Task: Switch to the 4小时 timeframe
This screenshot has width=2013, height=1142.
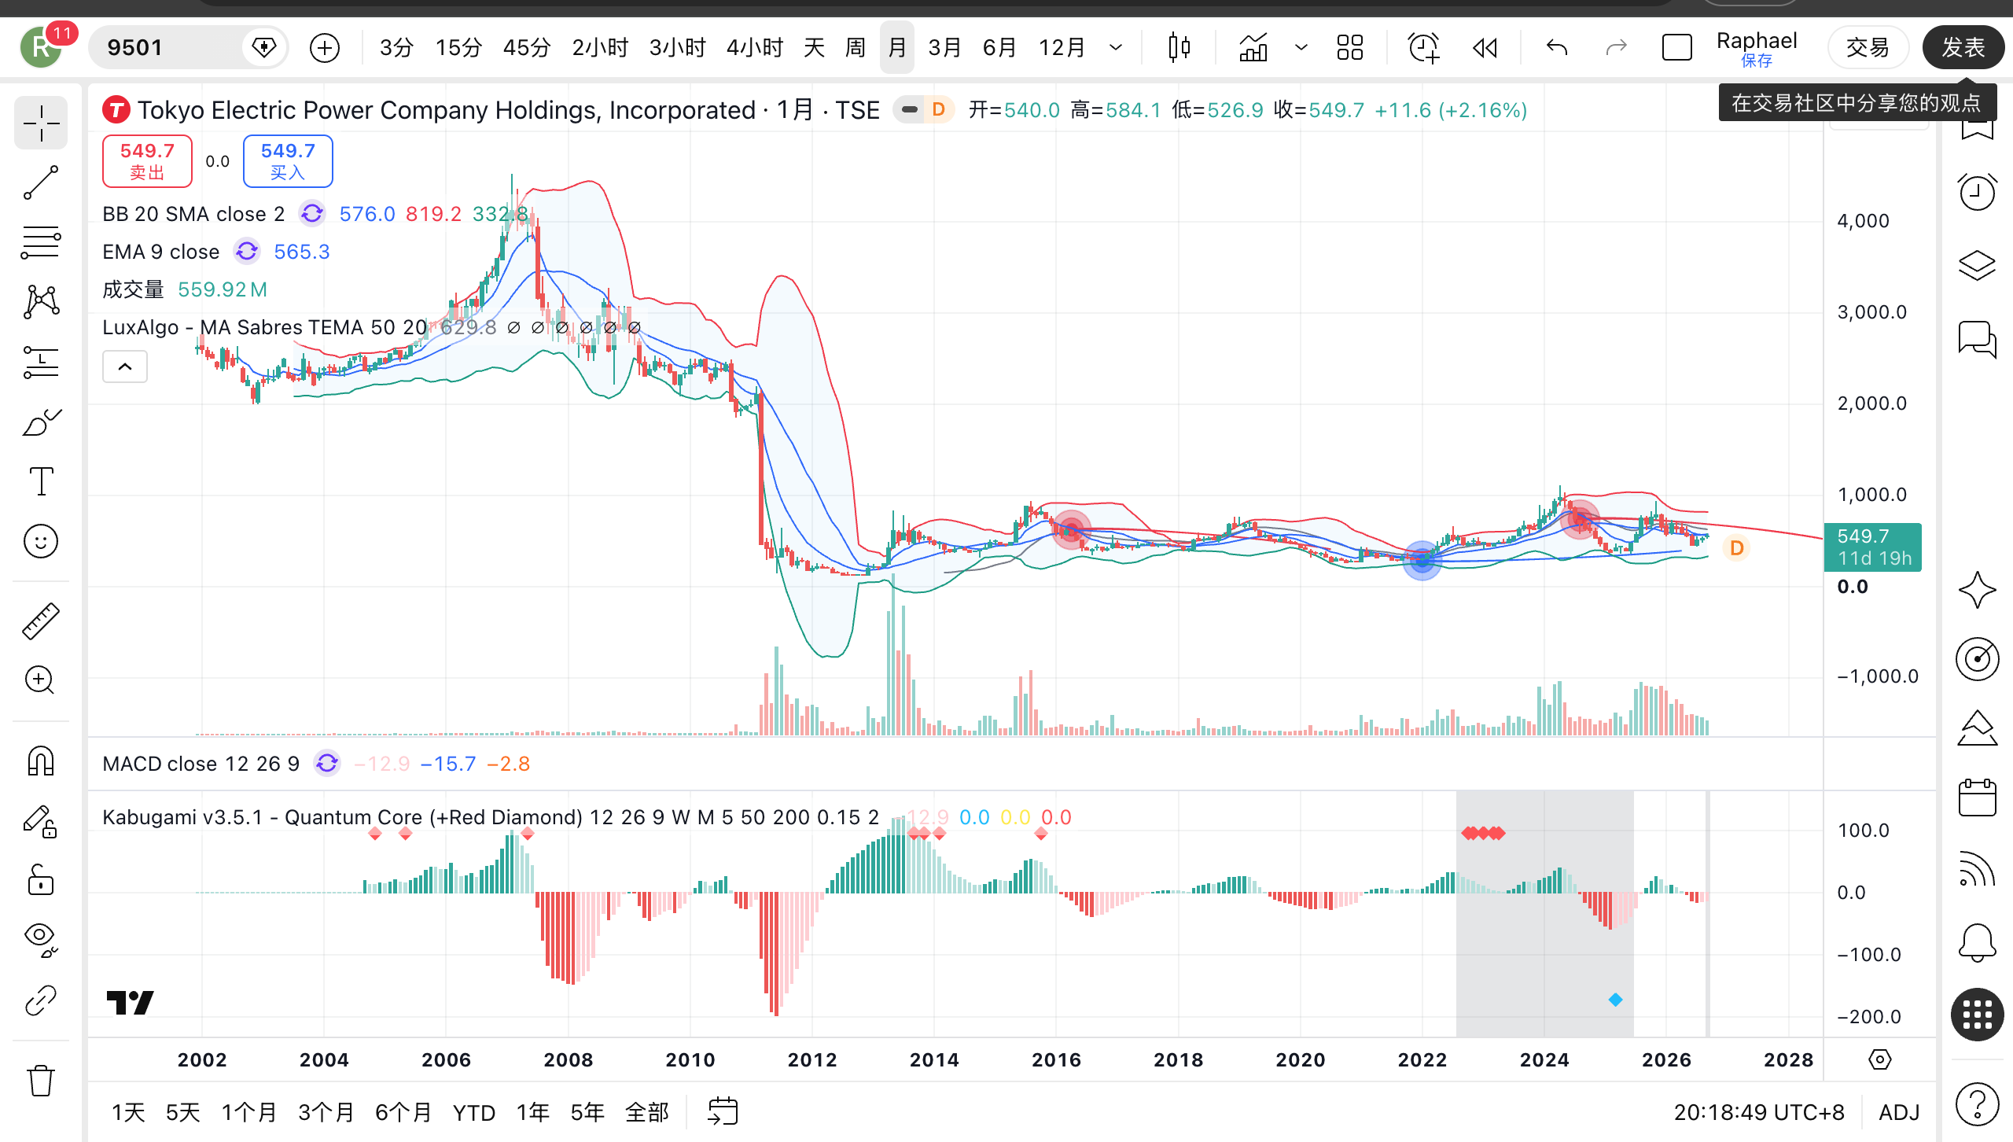Action: point(755,48)
